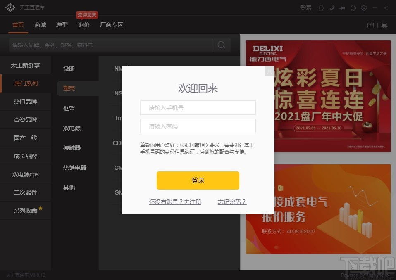
Task: Open the settings gear icon
Action: pos(364,7)
